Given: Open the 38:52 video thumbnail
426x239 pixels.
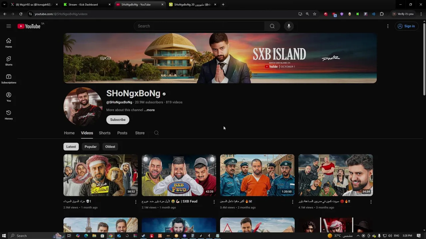Looking at the screenshot, I should (101, 175).
